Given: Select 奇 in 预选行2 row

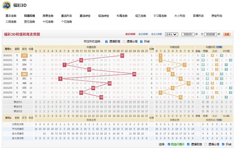Looking at the screenshot, I should 203,107.
